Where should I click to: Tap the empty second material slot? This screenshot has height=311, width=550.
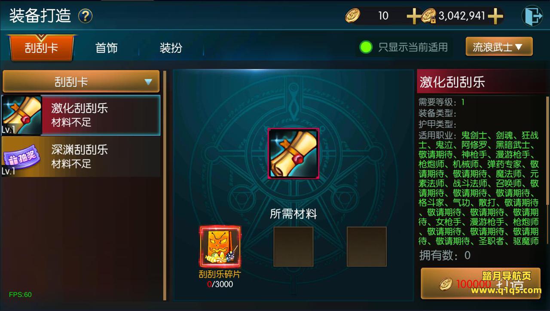(x=293, y=247)
